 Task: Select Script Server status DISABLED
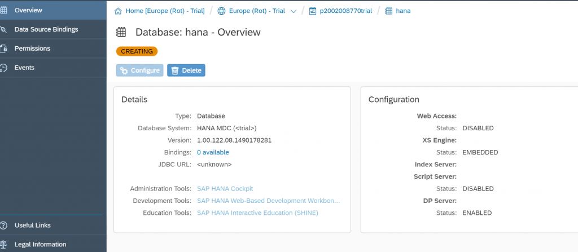478,189
